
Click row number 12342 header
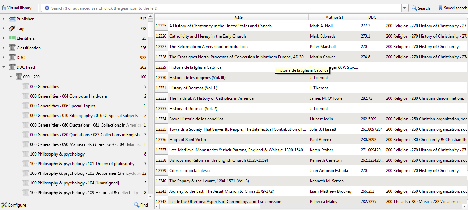click(161, 201)
